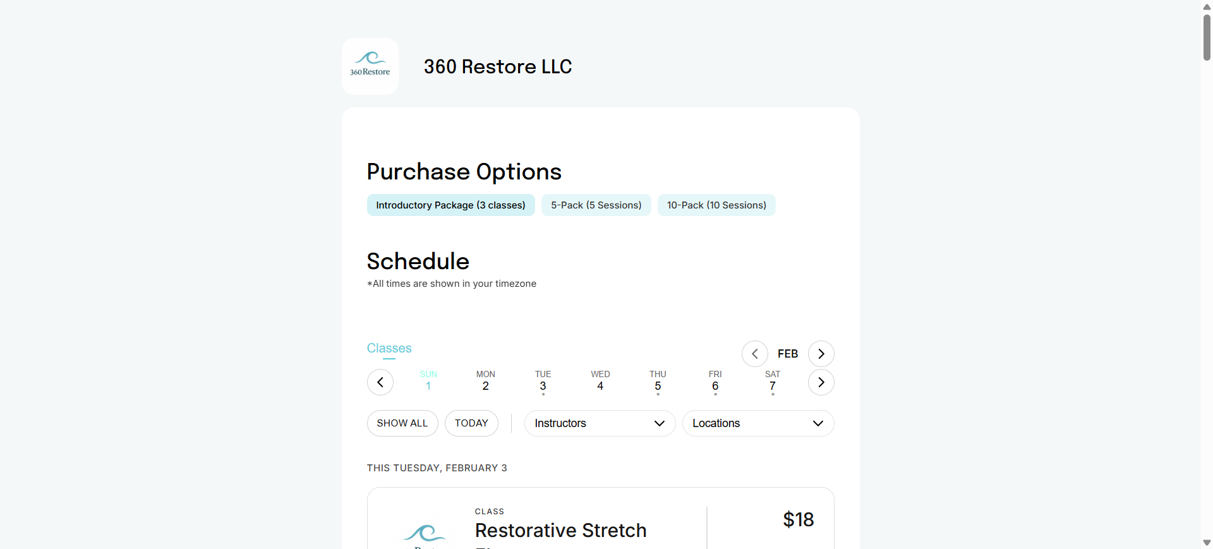
Task: Click the page vertical scrollbar thumb
Action: tap(1207, 37)
